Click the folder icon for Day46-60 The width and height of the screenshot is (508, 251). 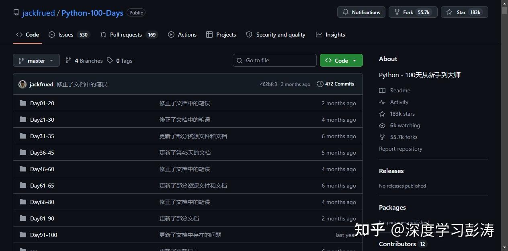[x=23, y=169]
